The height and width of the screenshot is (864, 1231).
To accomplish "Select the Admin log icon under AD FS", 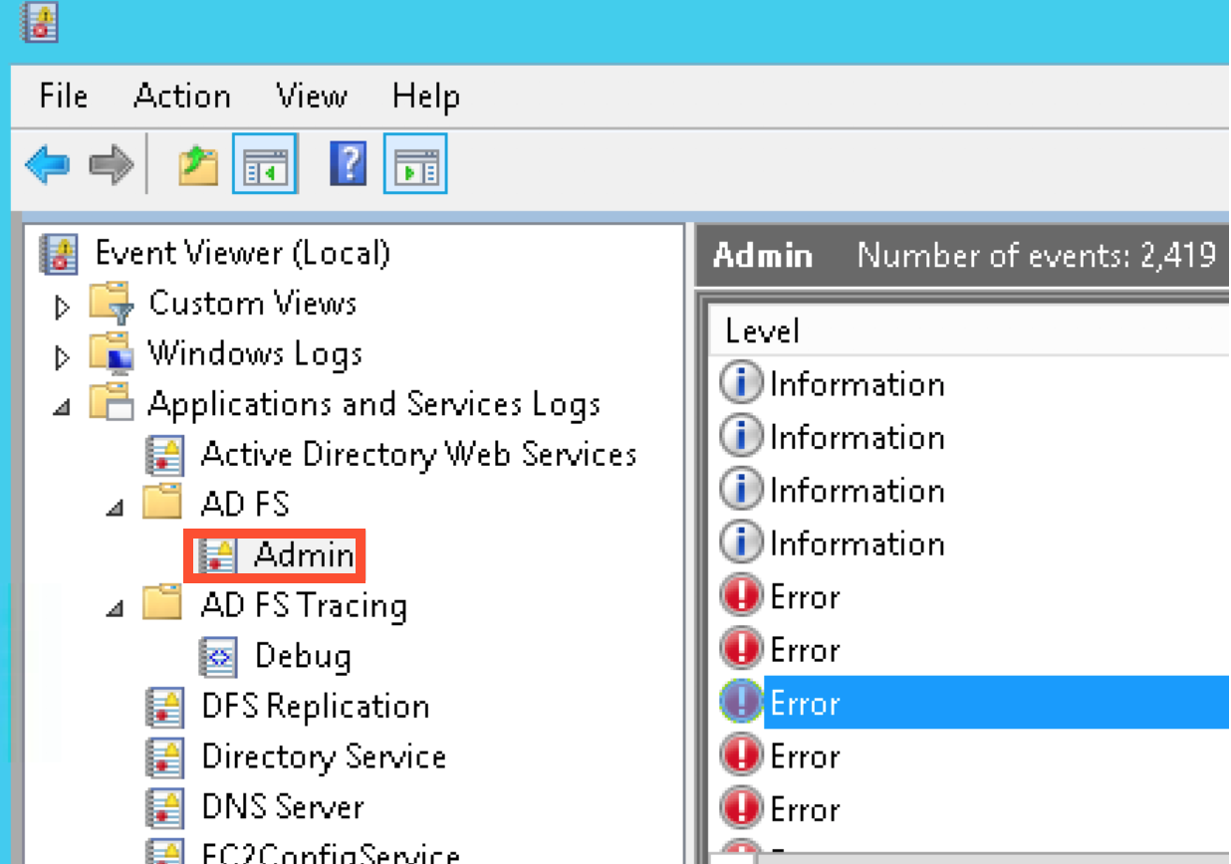I will [x=216, y=556].
